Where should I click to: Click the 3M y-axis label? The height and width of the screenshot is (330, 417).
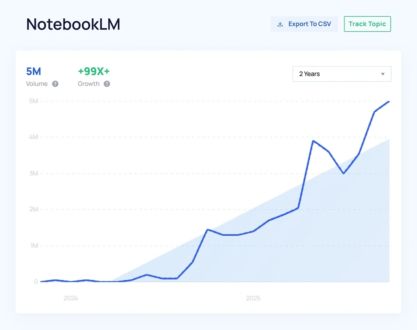tap(34, 174)
